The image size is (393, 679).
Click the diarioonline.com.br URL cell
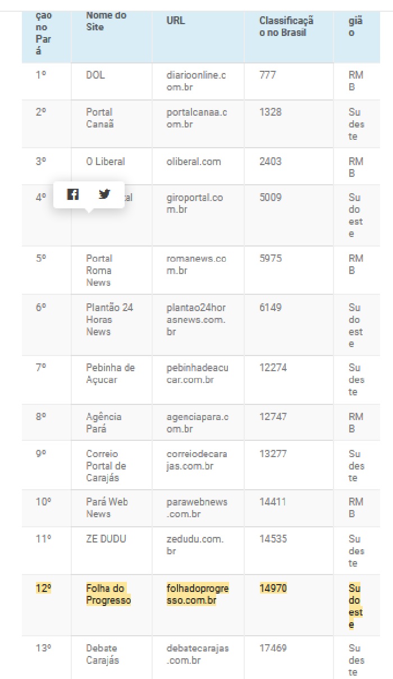[198, 81]
